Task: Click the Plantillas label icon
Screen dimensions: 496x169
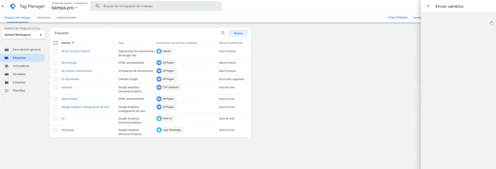Action: (7, 91)
